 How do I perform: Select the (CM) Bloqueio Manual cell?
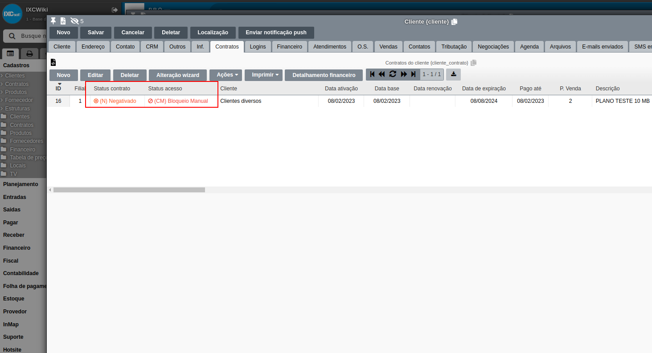pos(181,101)
